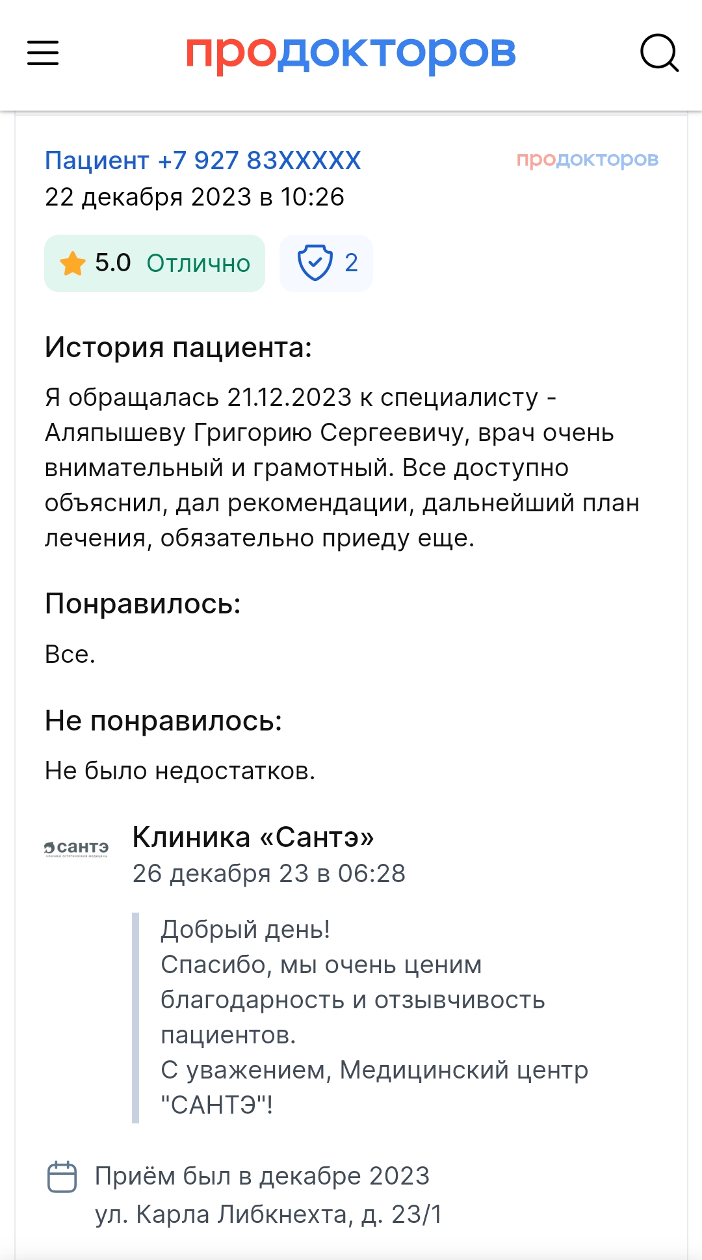This screenshot has height=1260, width=702.
Task: Tap the number 2 verification count
Action: [x=351, y=263]
